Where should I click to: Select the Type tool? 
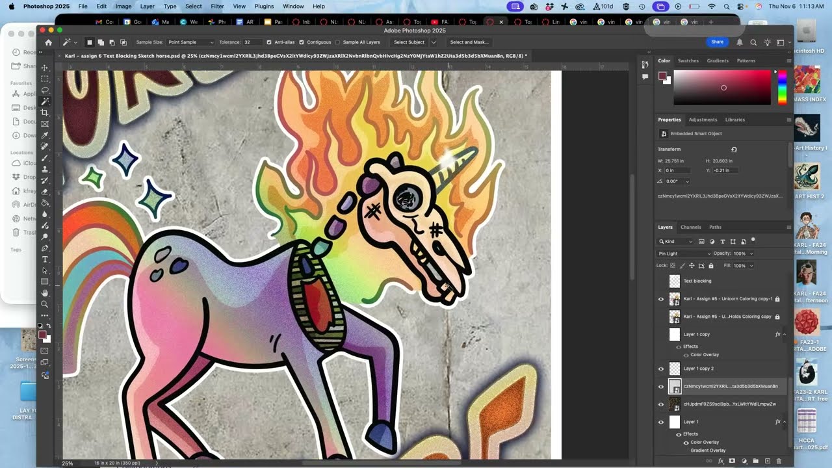tap(45, 259)
